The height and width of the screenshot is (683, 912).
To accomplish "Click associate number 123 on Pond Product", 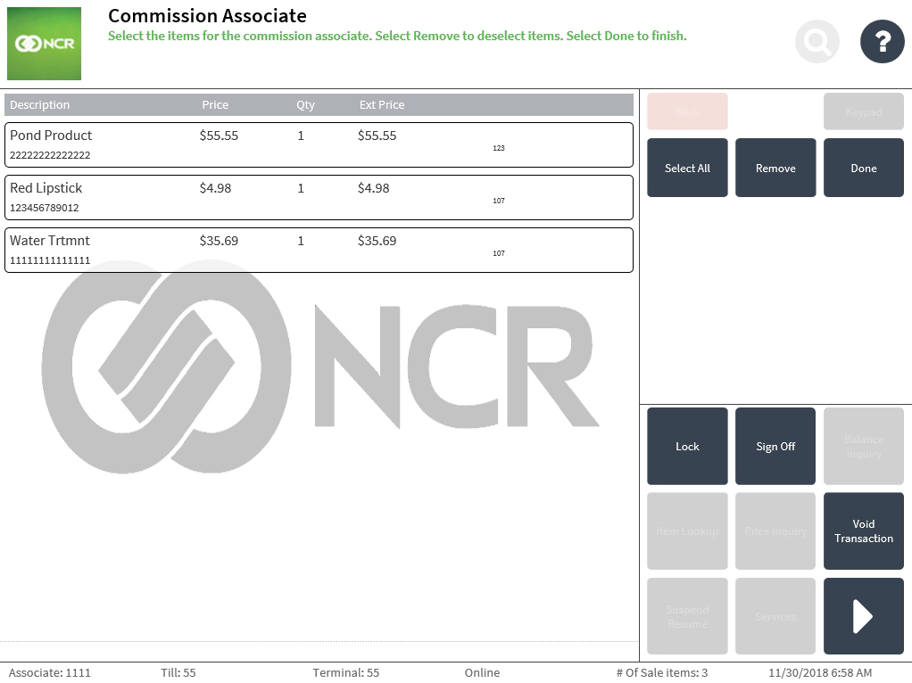I will click(499, 148).
